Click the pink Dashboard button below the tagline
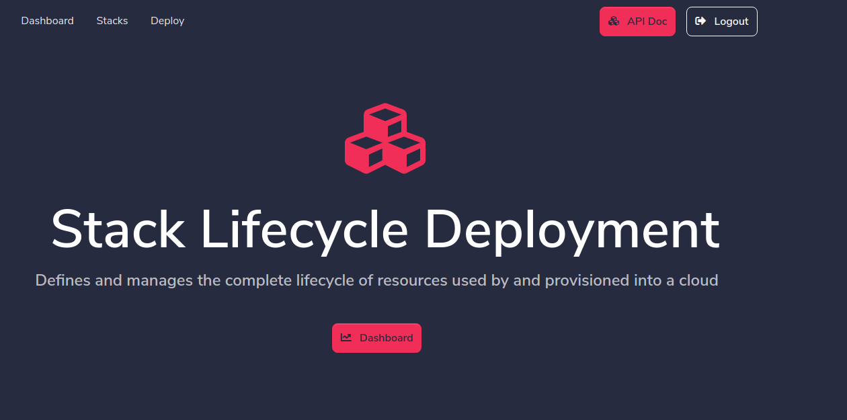The height and width of the screenshot is (420, 847). pos(376,338)
